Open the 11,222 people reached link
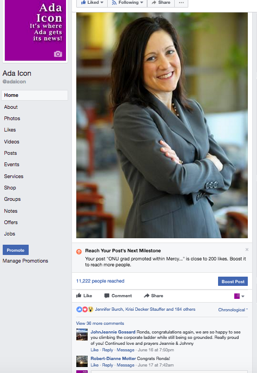 [100, 281]
